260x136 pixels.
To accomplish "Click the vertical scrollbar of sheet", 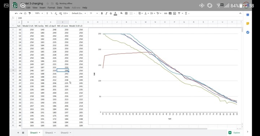I will tap(242, 30).
